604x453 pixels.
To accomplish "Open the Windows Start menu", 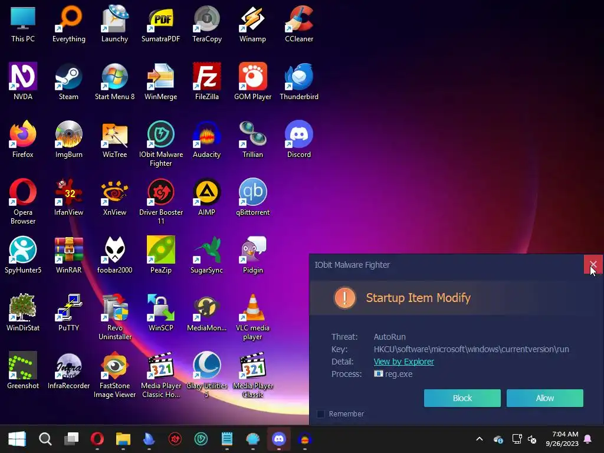I will (17, 439).
